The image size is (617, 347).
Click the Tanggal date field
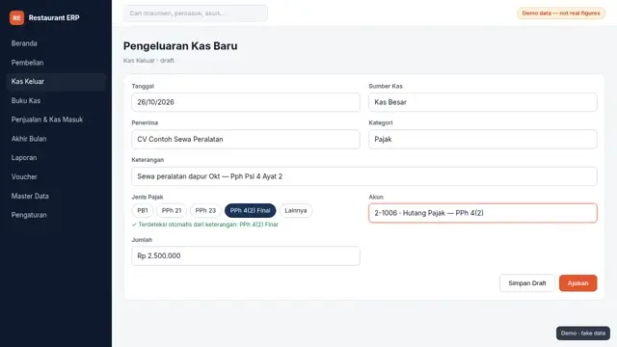(246, 102)
